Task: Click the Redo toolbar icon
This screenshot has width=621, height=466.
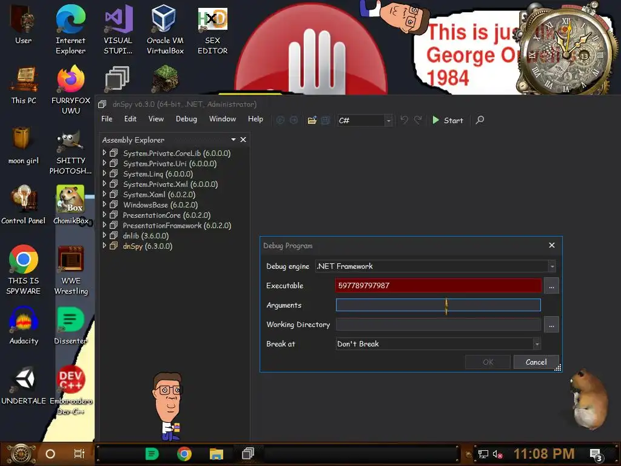Action: coord(418,120)
